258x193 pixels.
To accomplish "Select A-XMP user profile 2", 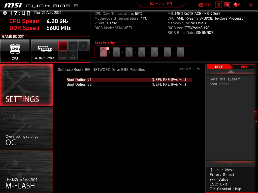I will (73, 56).
